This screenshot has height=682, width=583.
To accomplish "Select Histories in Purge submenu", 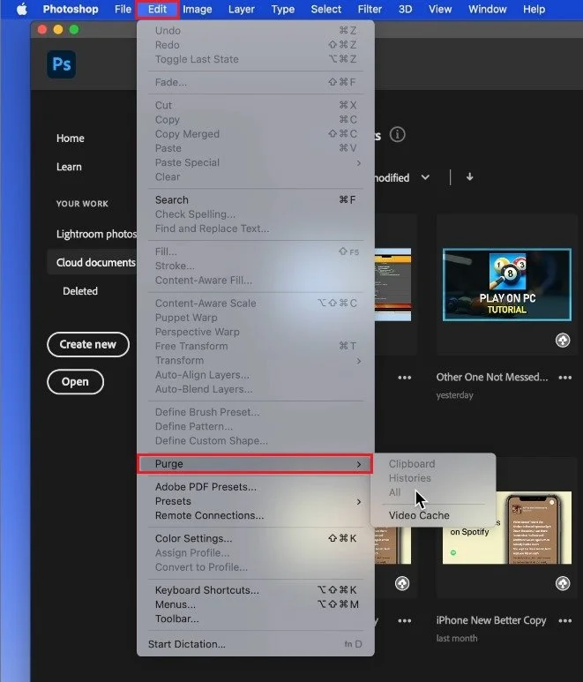I will point(433,478).
